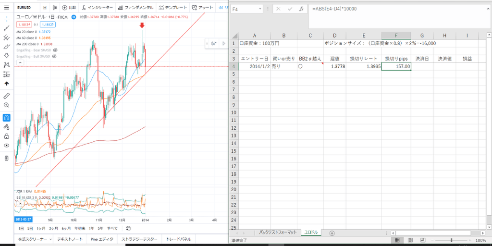Click the Excel formula enter checkmark
This screenshot has height=246, width=492.
coord(290,9)
